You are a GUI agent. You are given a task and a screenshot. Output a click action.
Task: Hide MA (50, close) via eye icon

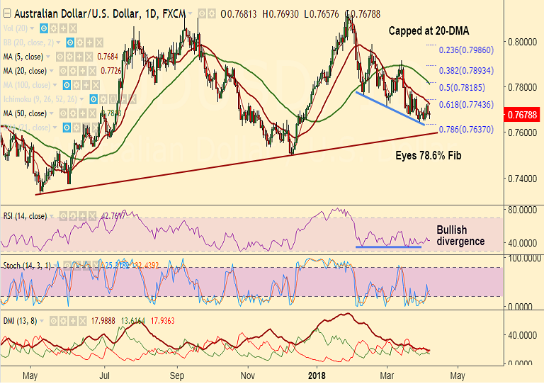[63, 113]
